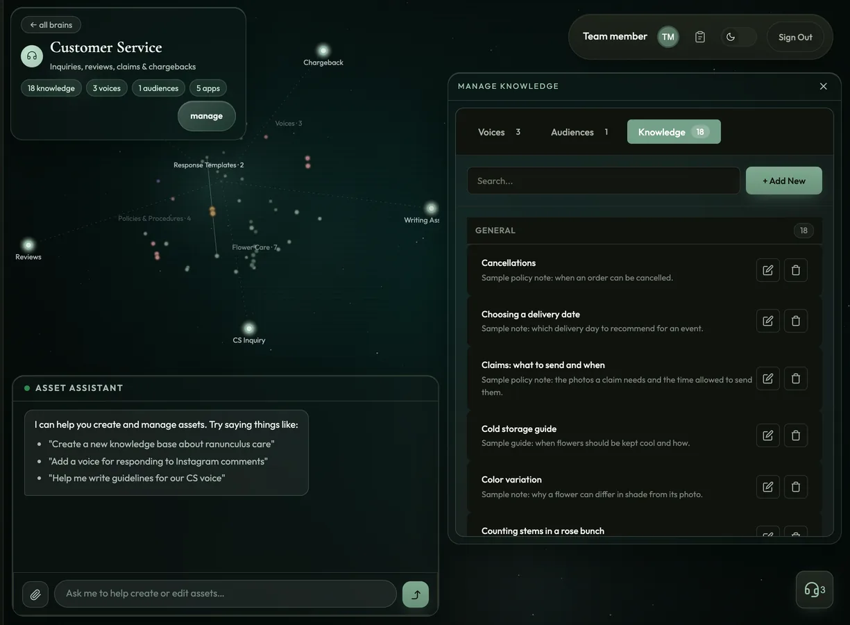Edit the Choosing a delivery date entry

coord(768,321)
